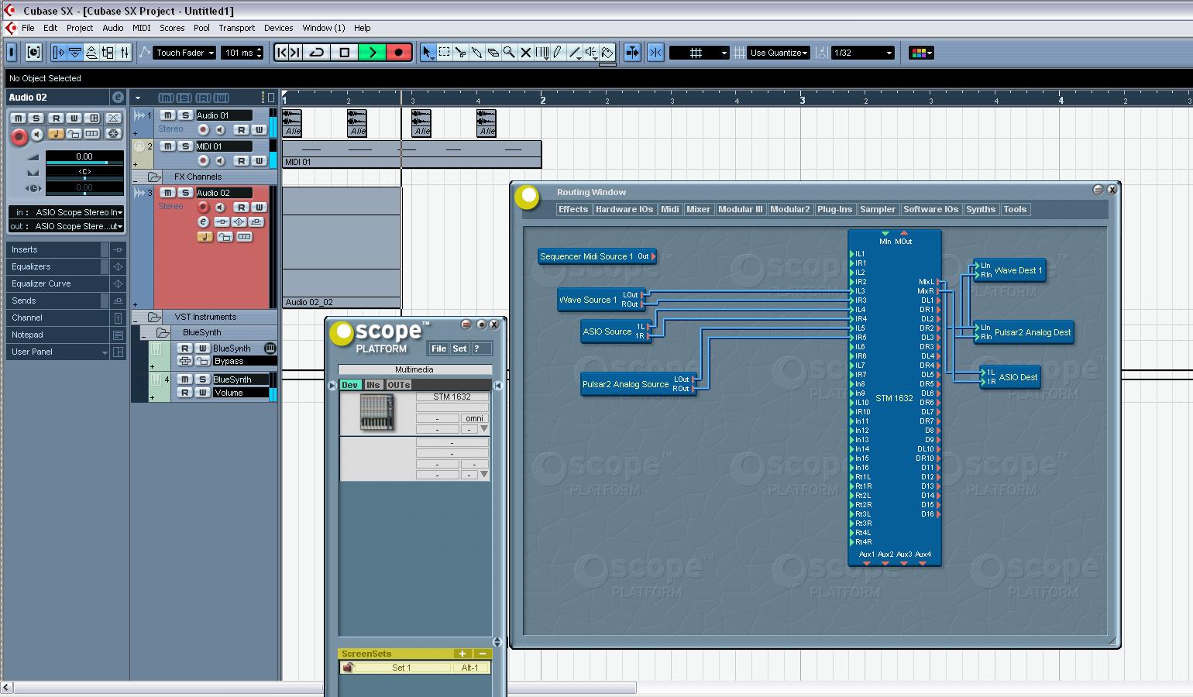Open the Mixer from the toolbar icon
Image resolution: width=1193 pixels, height=697 pixels.
[x=124, y=53]
